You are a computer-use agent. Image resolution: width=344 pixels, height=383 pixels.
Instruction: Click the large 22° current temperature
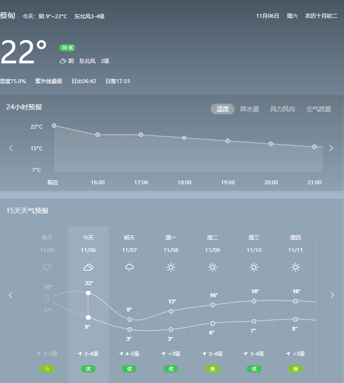[24, 52]
